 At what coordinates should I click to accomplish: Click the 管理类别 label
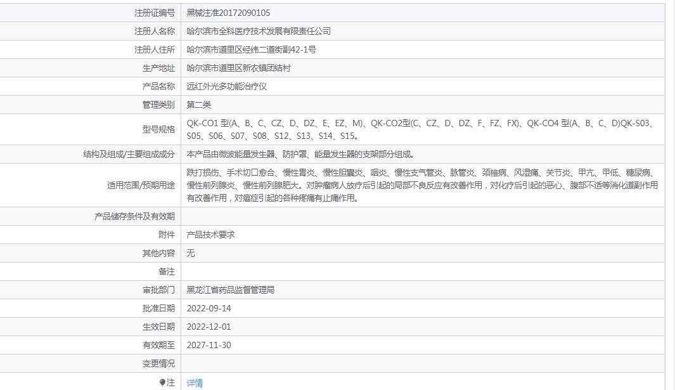(158, 105)
